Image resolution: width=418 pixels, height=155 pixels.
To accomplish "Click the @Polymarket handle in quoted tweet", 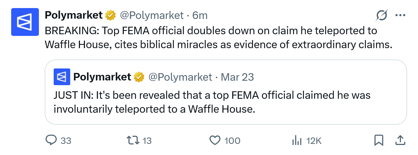I will tap(180, 77).
